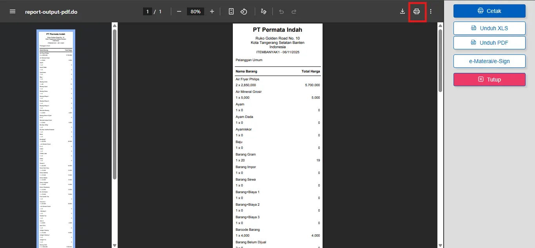Click the 80% zoom level field

[195, 12]
